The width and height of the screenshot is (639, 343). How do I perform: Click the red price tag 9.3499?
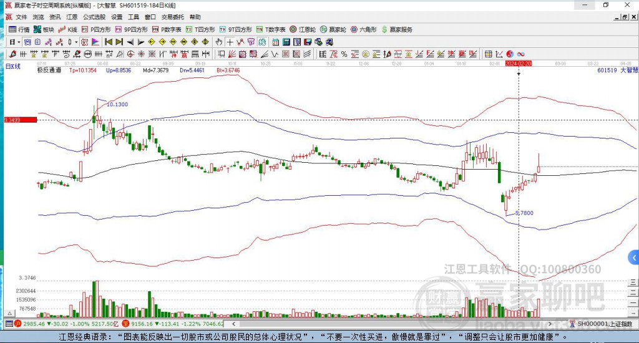tap(21, 120)
